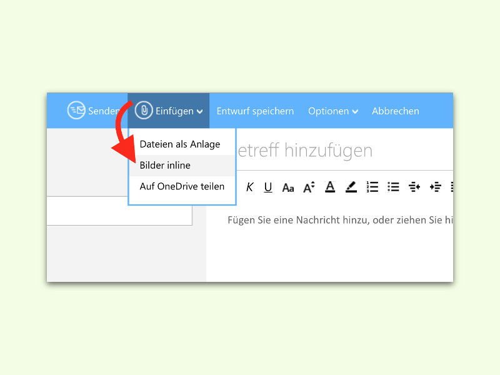Toggle italic (K) formatting
Image resolution: width=500 pixels, height=375 pixels.
click(249, 187)
